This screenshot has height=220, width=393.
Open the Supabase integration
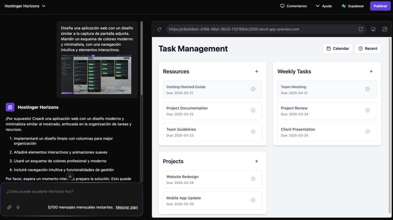[x=352, y=6]
